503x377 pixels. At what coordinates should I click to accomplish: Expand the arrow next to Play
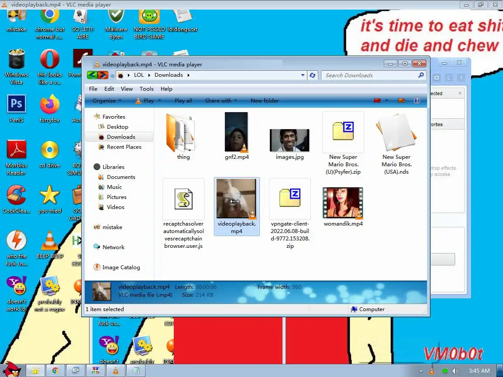159,101
